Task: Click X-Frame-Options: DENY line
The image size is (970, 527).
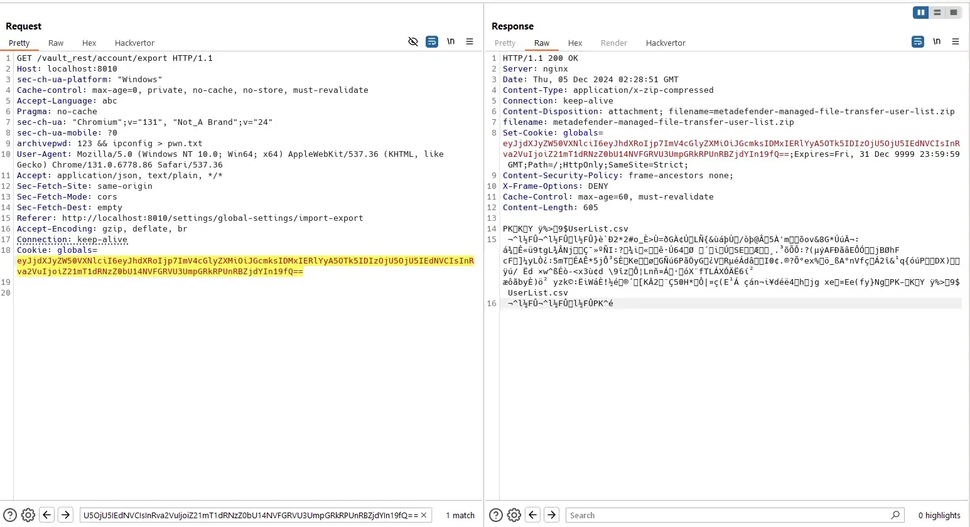Action: (x=556, y=186)
